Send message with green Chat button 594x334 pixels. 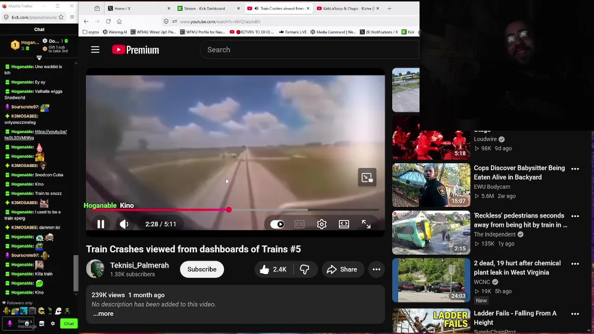click(69, 324)
